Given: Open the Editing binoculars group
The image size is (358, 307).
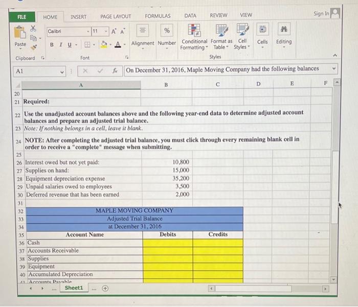Looking at the screenshot, I should click(x=284, y=35).
